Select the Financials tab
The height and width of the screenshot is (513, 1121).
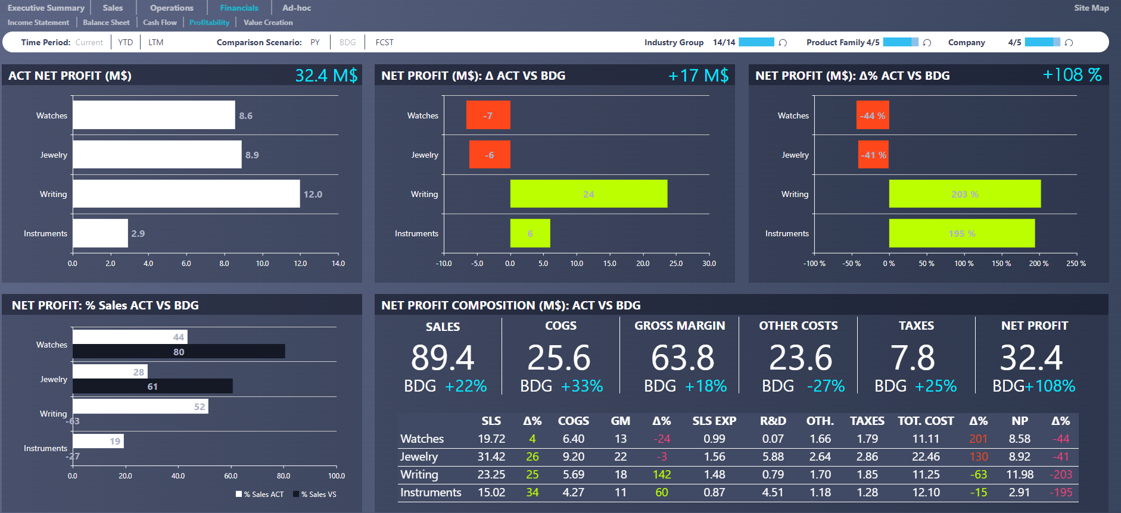(239, 8)
